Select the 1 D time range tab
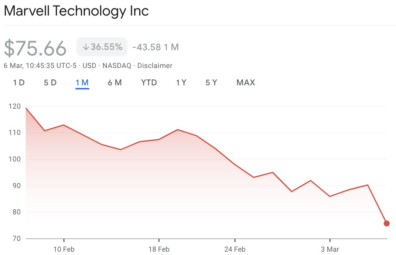 click(x=19, y=83)
